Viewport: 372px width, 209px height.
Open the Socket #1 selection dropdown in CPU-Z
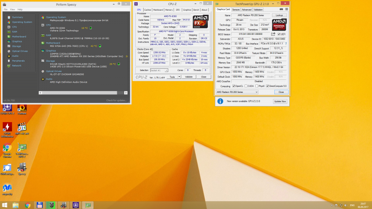pyautogui.click(x=159, y=71)
